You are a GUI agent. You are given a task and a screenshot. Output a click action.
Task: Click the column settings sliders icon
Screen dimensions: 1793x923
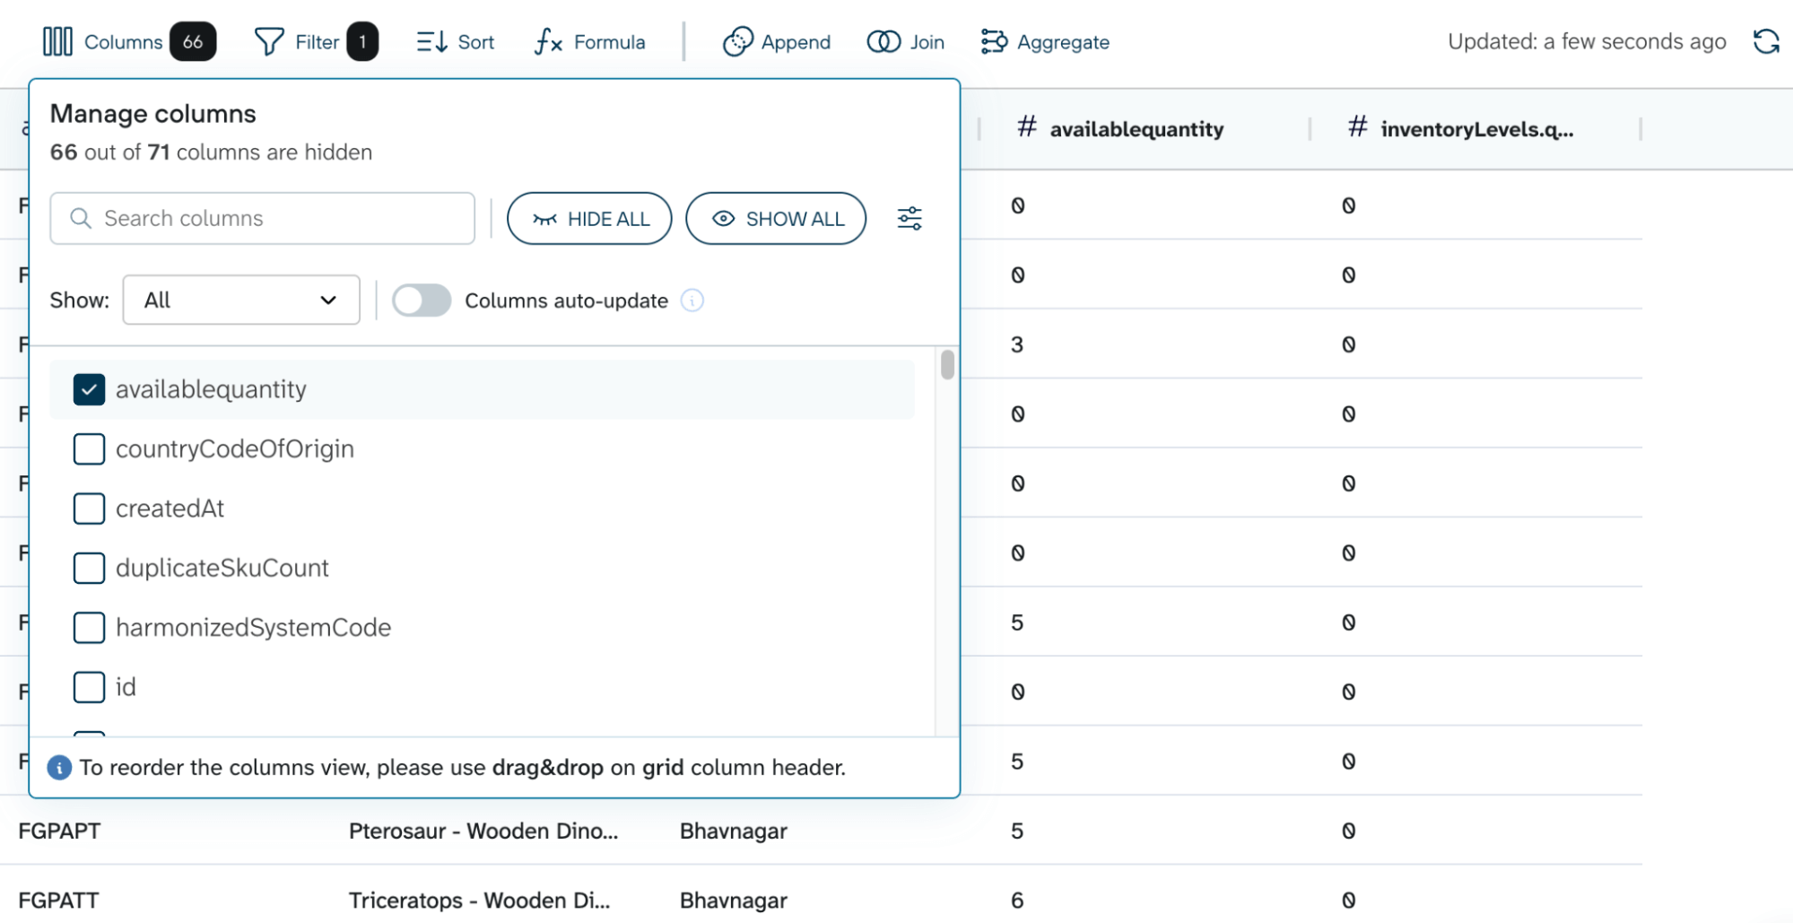(x=910, y=218)
